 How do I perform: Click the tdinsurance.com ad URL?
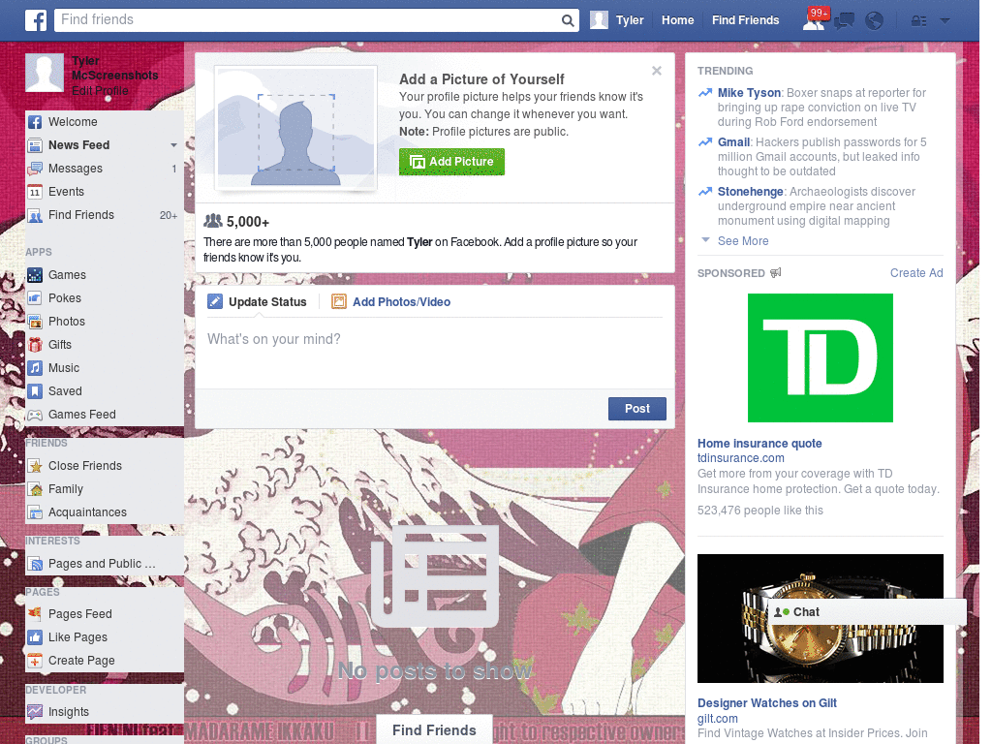[740, 458]
